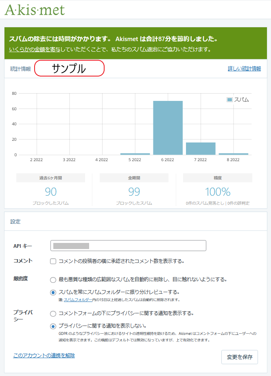Click the スパム legend color swatch
The width and height of the screenshot is (271, 376).
(229, 100)
